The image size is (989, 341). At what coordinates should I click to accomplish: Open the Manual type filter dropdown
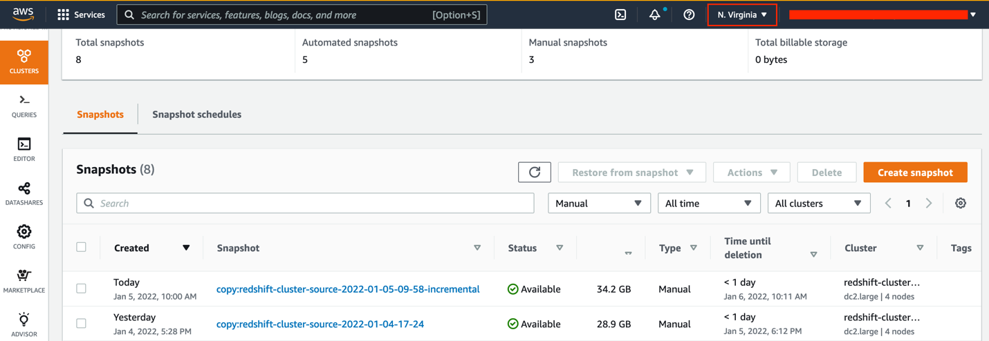pos(599,203)
